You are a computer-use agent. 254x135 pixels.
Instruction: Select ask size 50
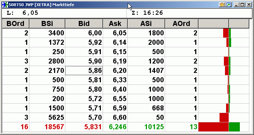[146, 117]
